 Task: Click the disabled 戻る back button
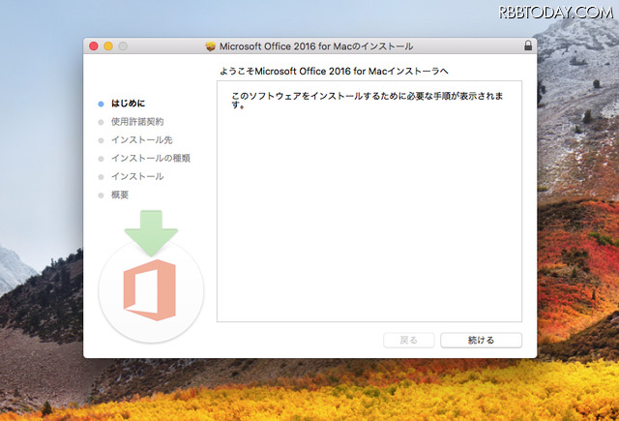pos(408,340)
